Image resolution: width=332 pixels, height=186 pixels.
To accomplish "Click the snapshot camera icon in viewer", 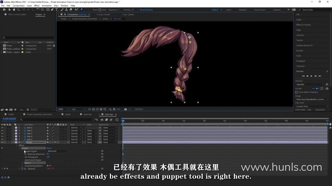I will 126,109.
